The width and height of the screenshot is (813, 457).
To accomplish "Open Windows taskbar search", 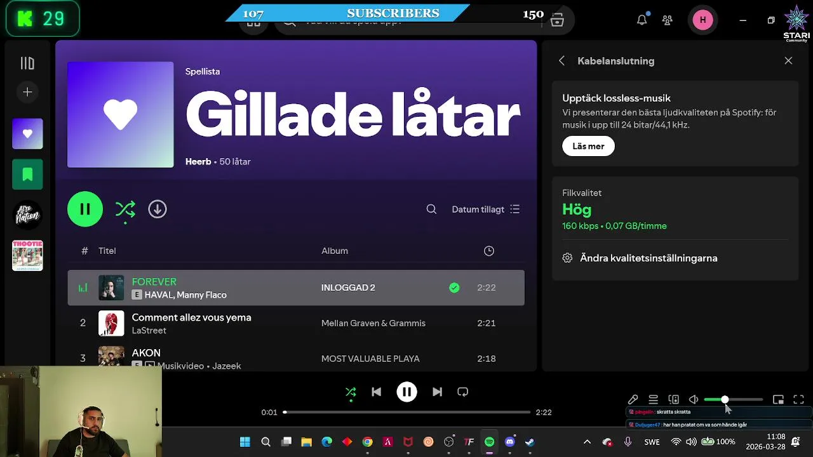I will coord(265,442).
